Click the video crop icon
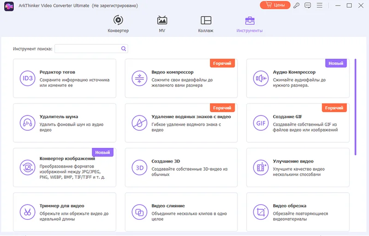 [261, 212]
